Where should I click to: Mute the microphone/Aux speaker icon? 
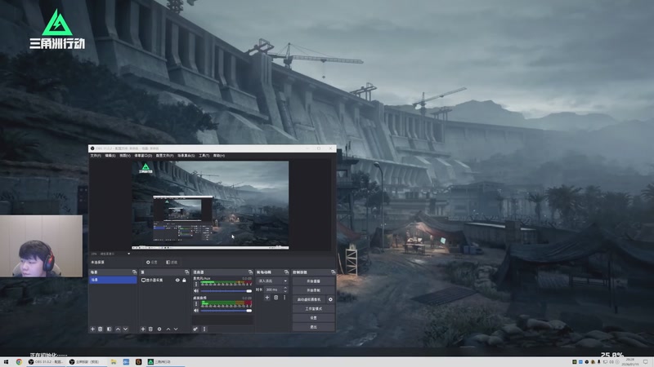(196, 291)
